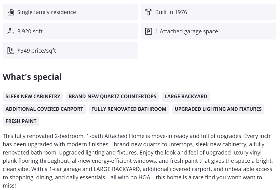The height and width of the screenshot is (190, 280).
Task: Click the word "miss!" ending the description
Action: 9,186
